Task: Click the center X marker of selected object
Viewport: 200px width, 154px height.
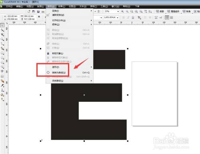Action: point(84,95)
